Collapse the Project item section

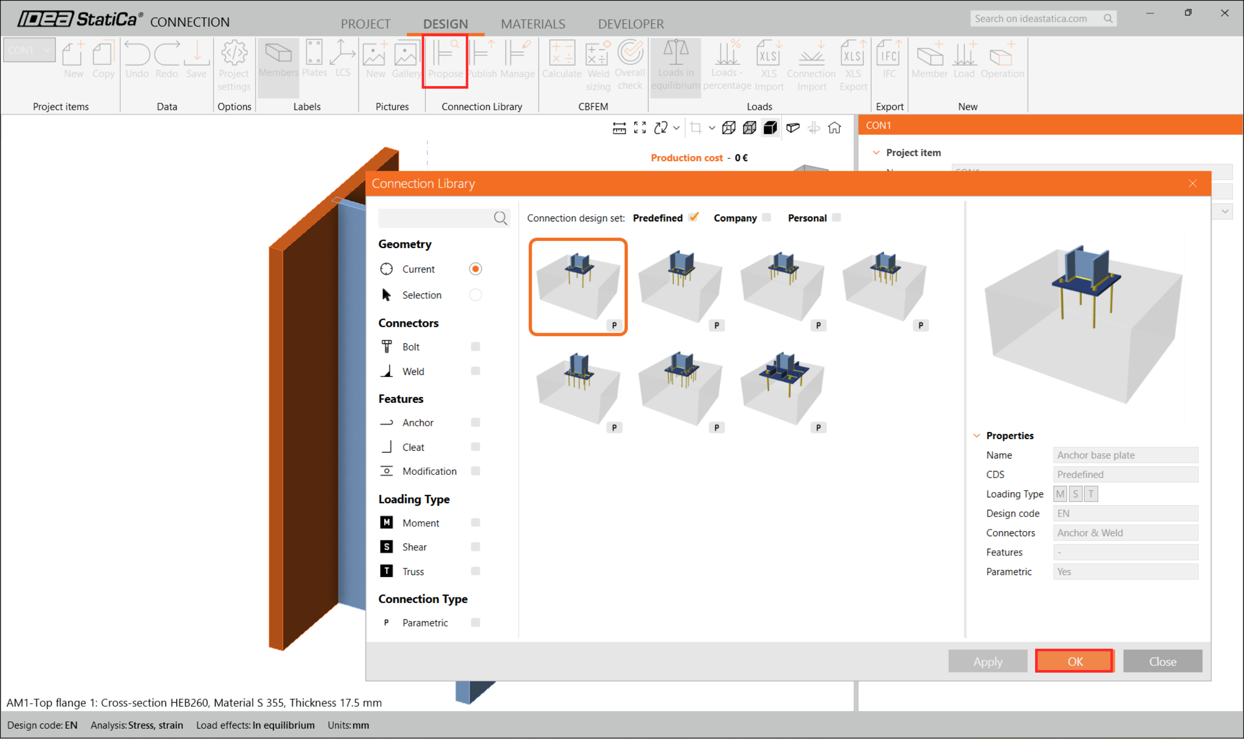876,152
